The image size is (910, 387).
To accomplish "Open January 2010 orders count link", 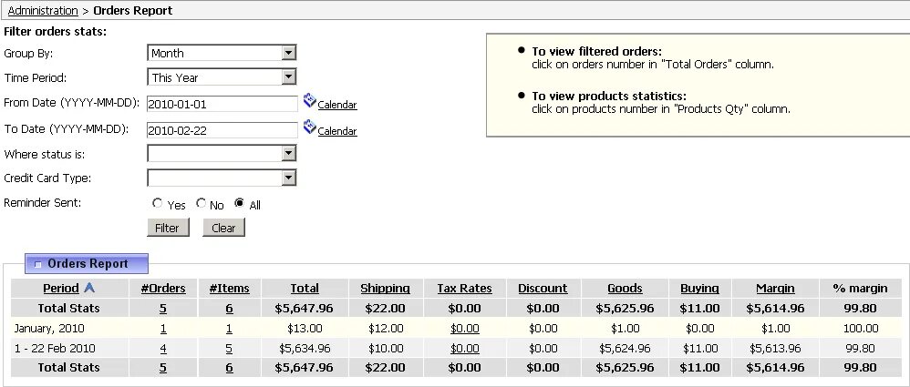I will 163,328.
